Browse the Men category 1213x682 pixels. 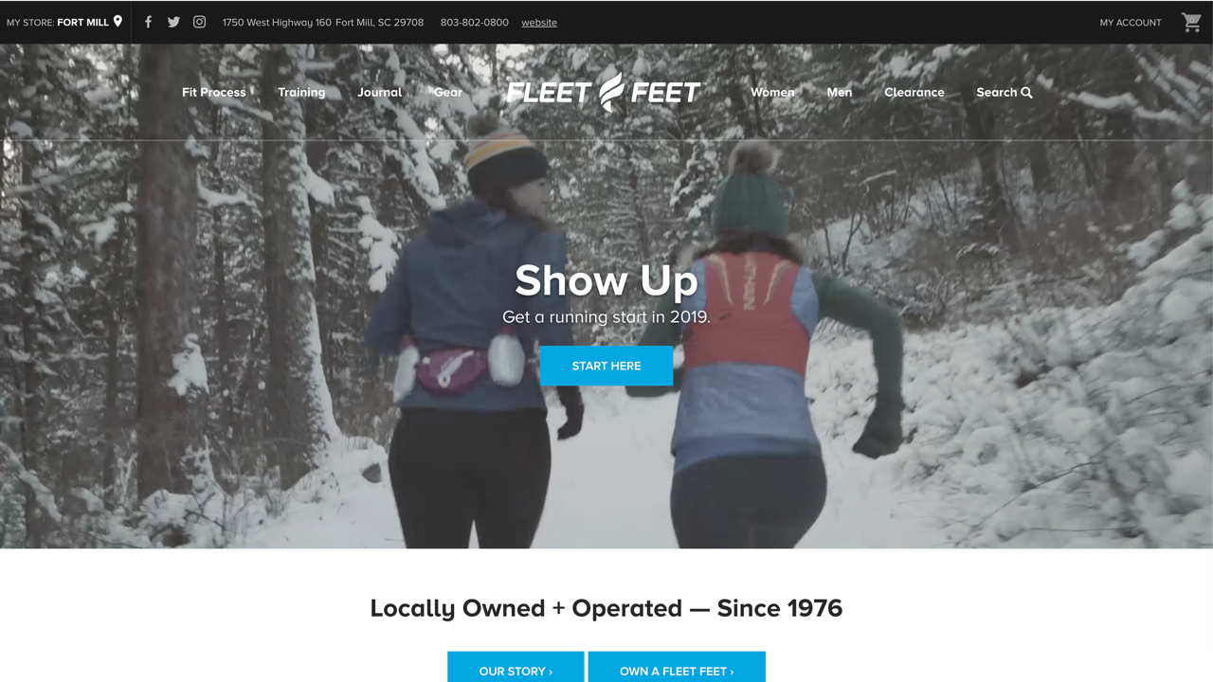[x=840, y=92]
